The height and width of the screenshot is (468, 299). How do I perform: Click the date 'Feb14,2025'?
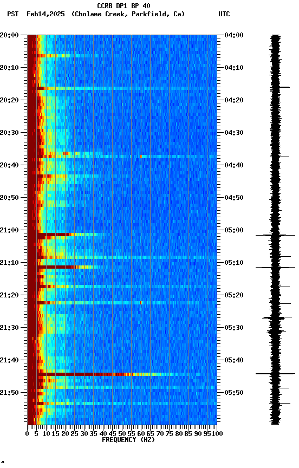45,14
